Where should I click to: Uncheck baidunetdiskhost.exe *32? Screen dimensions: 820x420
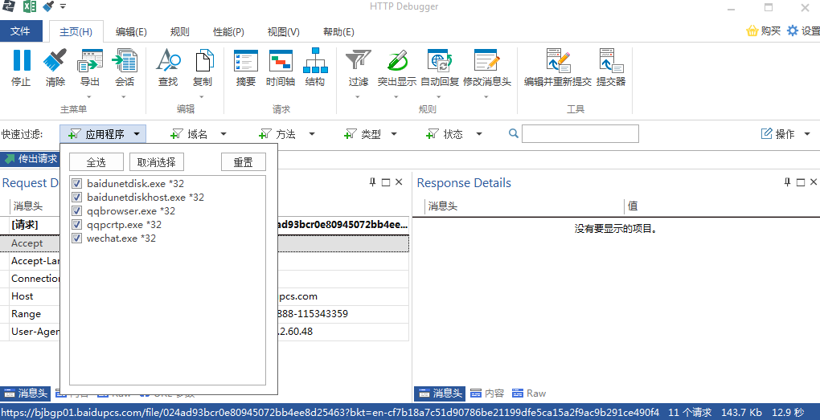pyautogui.click(x=77, y=197)
